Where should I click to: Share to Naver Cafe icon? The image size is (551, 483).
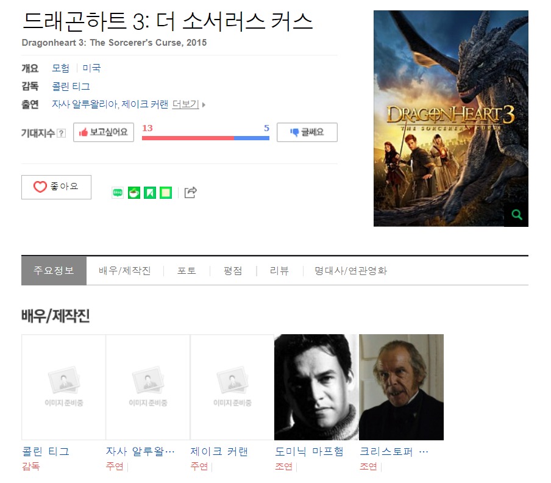pos(134,193)
